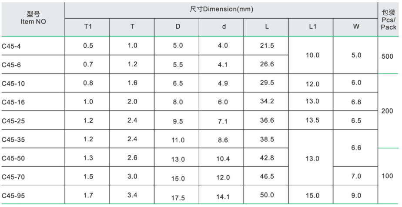Click the L1 column header
This screenshot has height=207, width=402.
312,27
